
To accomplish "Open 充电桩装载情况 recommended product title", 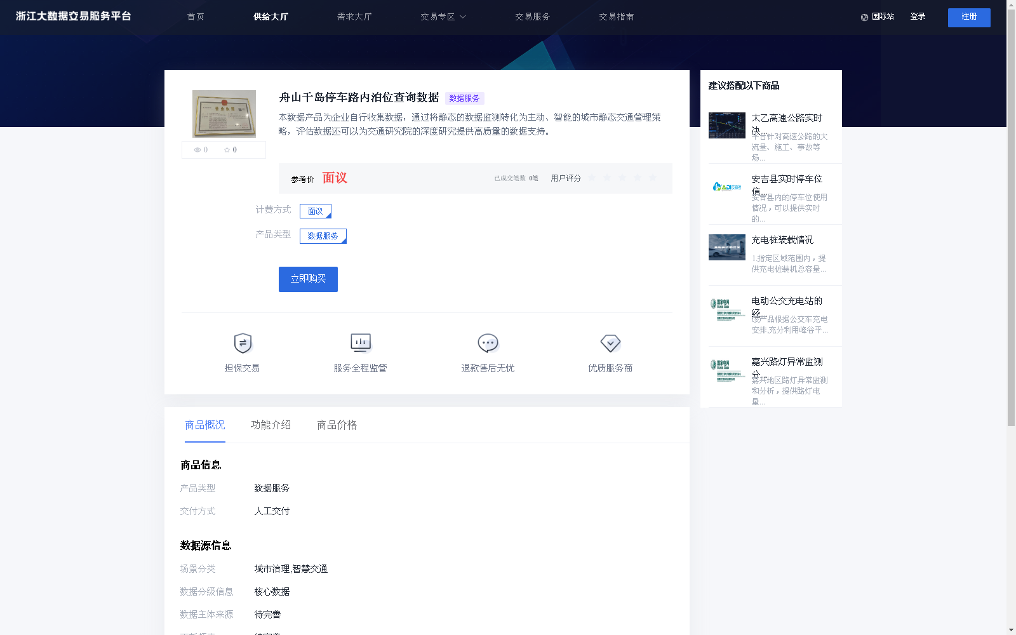I will click(782, 240).
